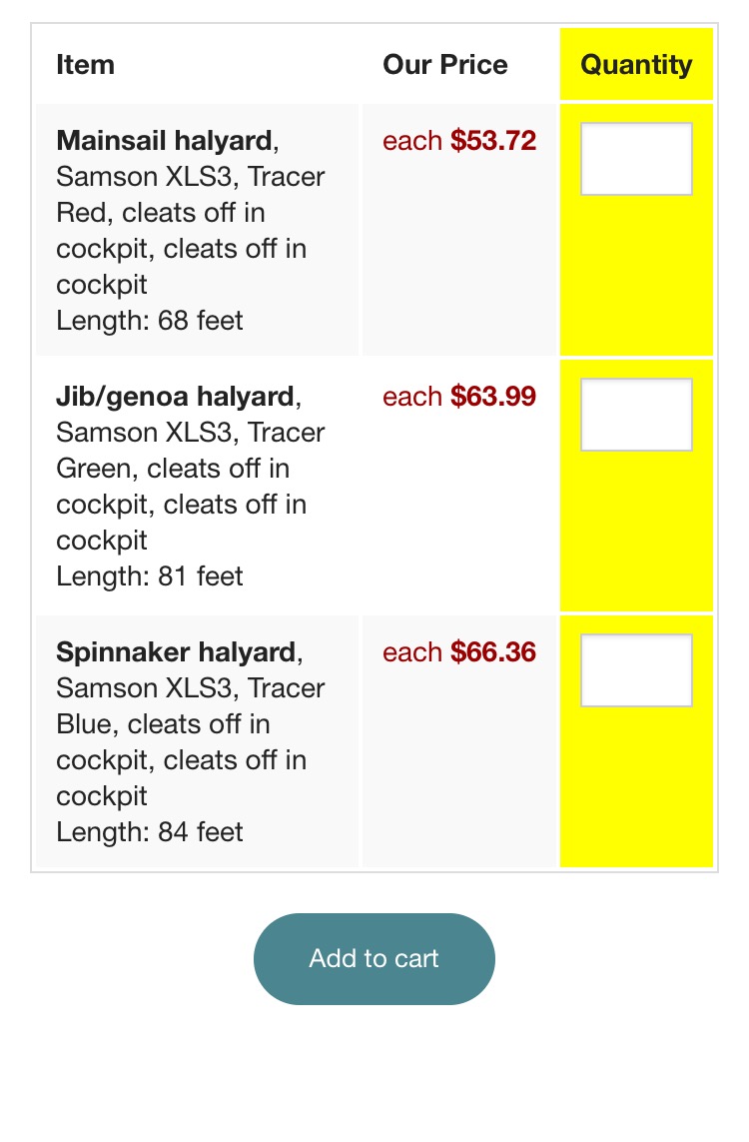The height and width of the screenshot is (1142, 749).
Task: Click the Length: 81 feet text
Action: coord(150,576)
